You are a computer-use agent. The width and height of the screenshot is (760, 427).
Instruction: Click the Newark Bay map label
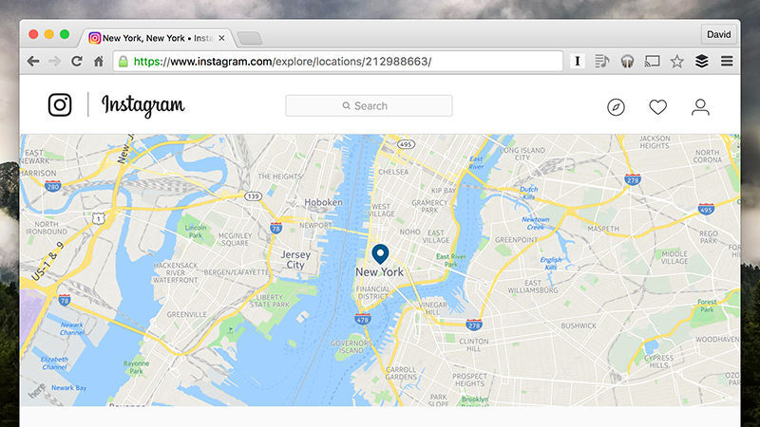pos(68,388)
